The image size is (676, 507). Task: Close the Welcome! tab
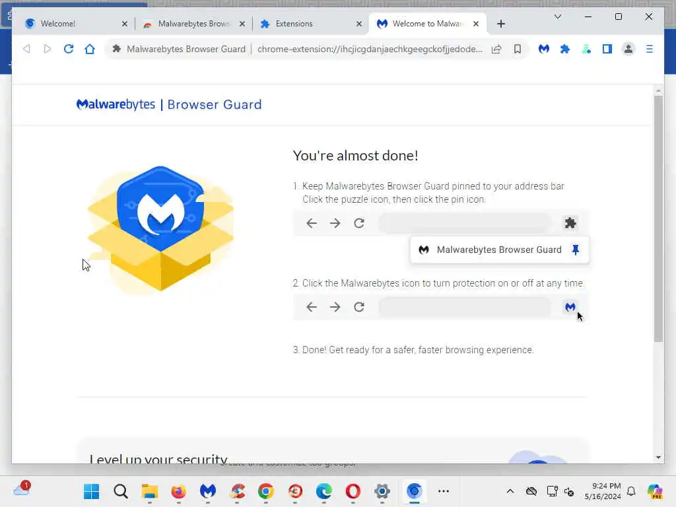coord(125,24)
